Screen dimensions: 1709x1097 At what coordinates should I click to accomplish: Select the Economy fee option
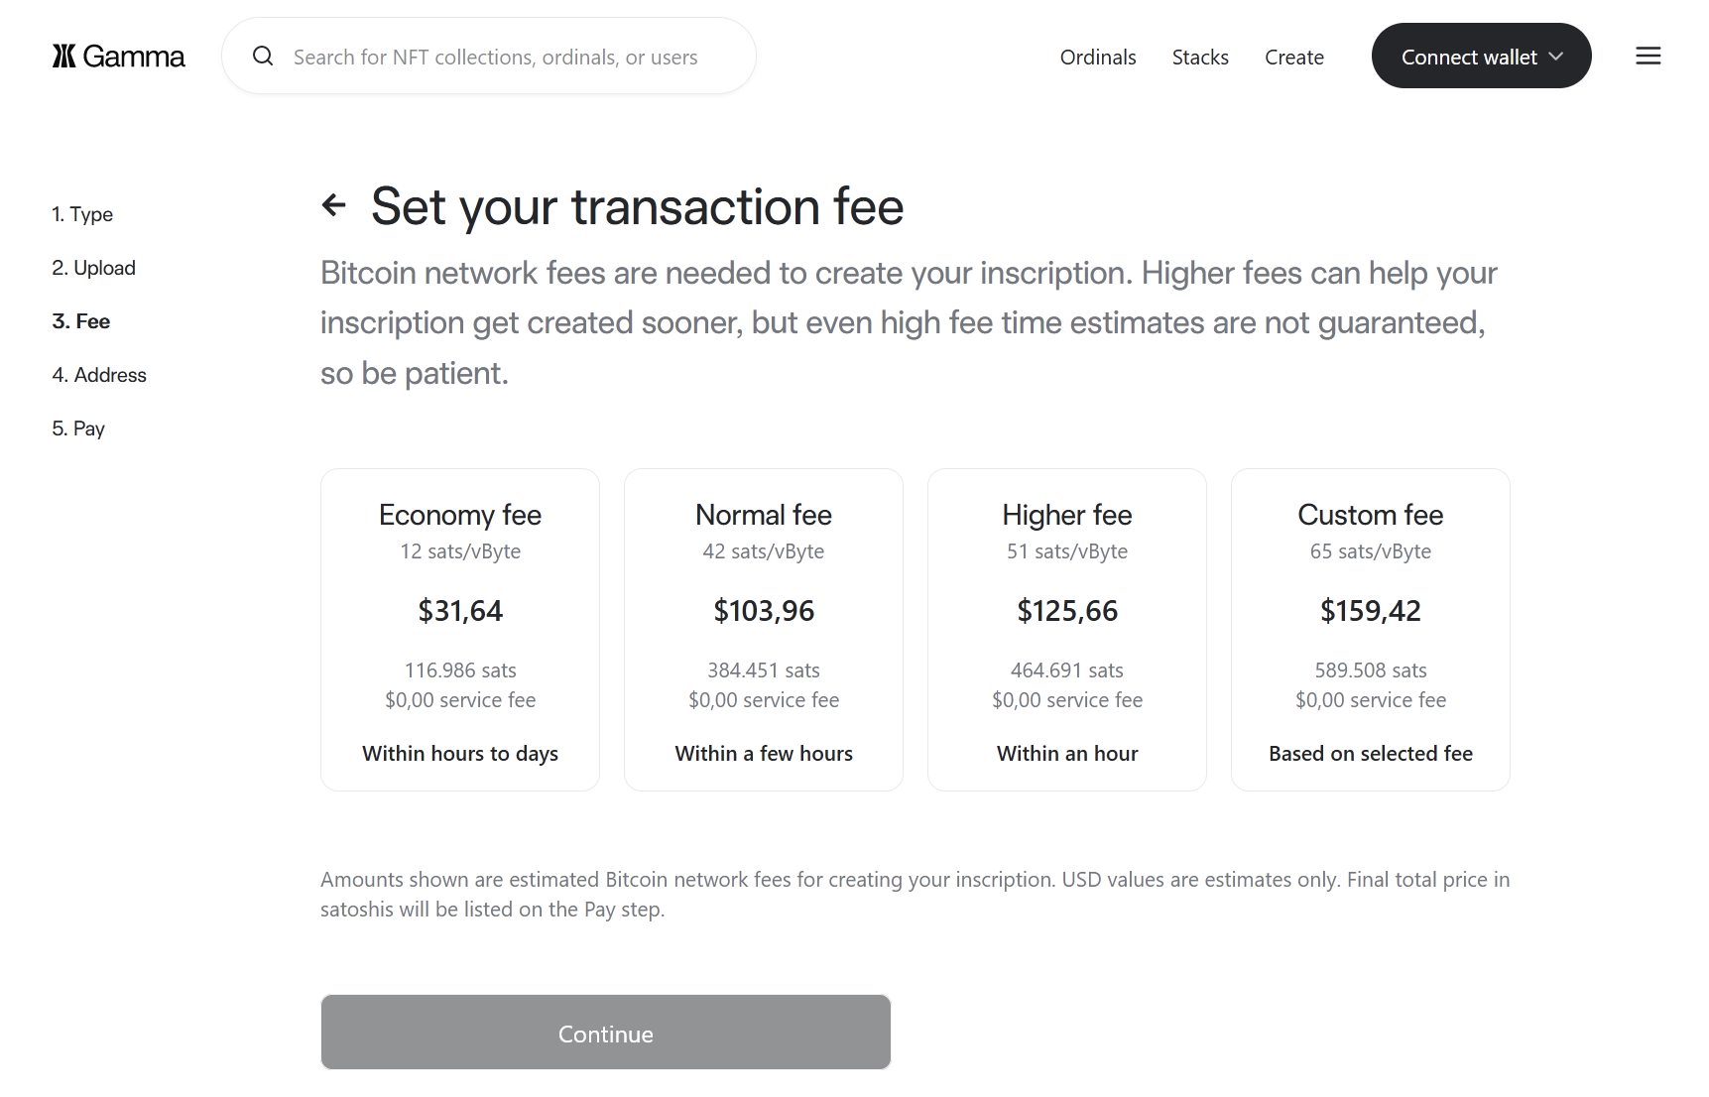tap(460, 629)
